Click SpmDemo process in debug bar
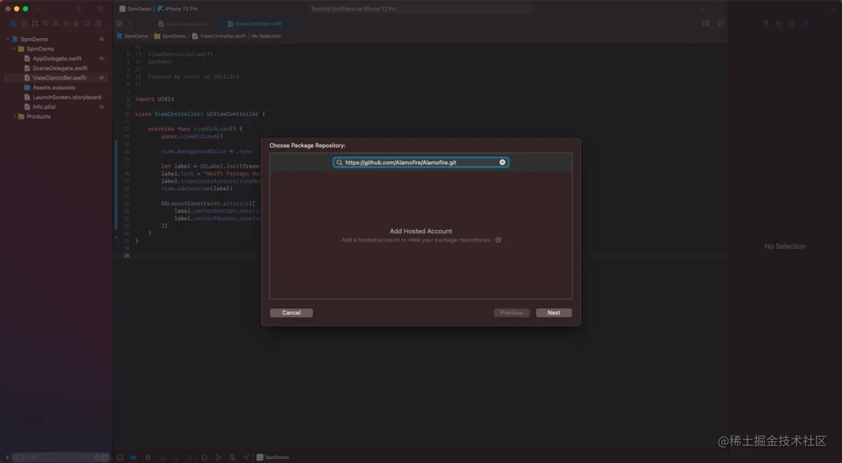 click(x=273, y=457)
